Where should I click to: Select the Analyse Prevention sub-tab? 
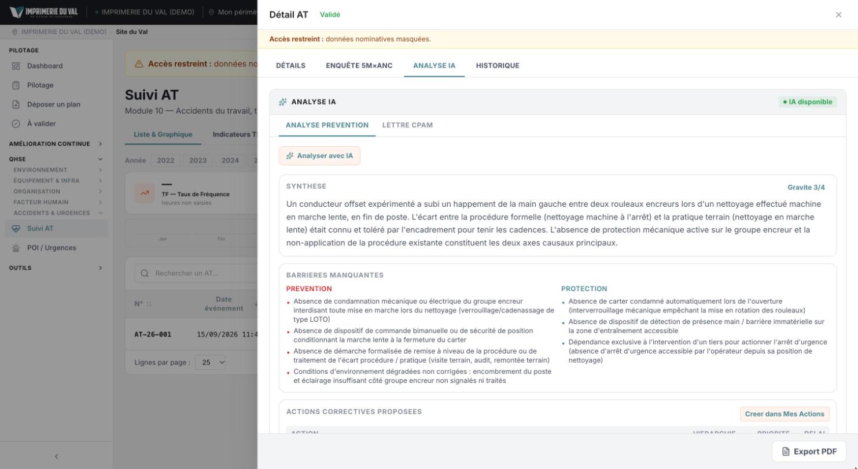[x=327, y=125]
